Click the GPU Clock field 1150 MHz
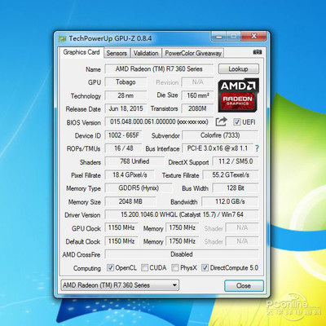The height and width of the screenshot is (326, 326). [x=121, y=227]
